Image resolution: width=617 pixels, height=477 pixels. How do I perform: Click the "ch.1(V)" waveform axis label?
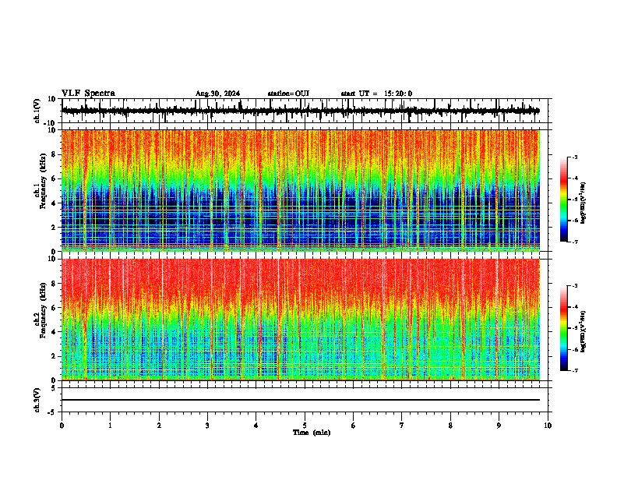[37, 111]
